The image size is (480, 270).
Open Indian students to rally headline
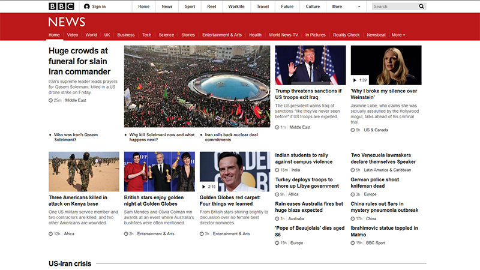[x=304, y=158]
